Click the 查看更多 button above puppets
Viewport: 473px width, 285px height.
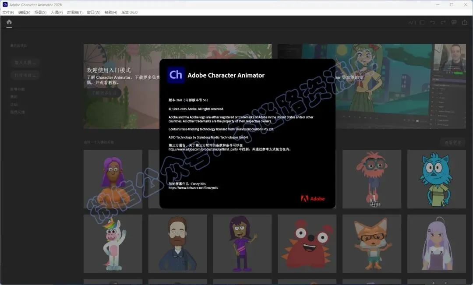point(453,142)
